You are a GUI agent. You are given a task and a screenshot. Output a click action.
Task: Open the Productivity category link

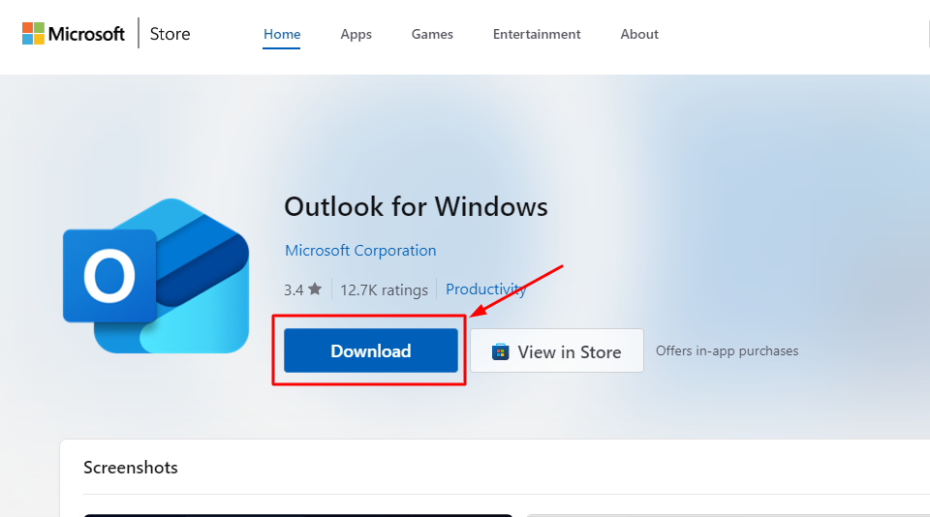tap(485, 289)
